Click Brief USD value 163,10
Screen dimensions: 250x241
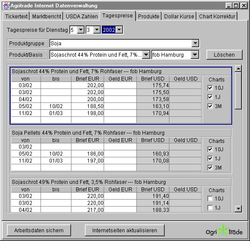point(153,106)
